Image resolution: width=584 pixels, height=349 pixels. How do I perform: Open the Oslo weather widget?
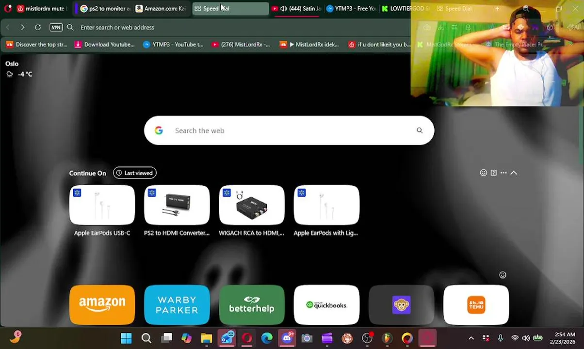tap(18, 69)
